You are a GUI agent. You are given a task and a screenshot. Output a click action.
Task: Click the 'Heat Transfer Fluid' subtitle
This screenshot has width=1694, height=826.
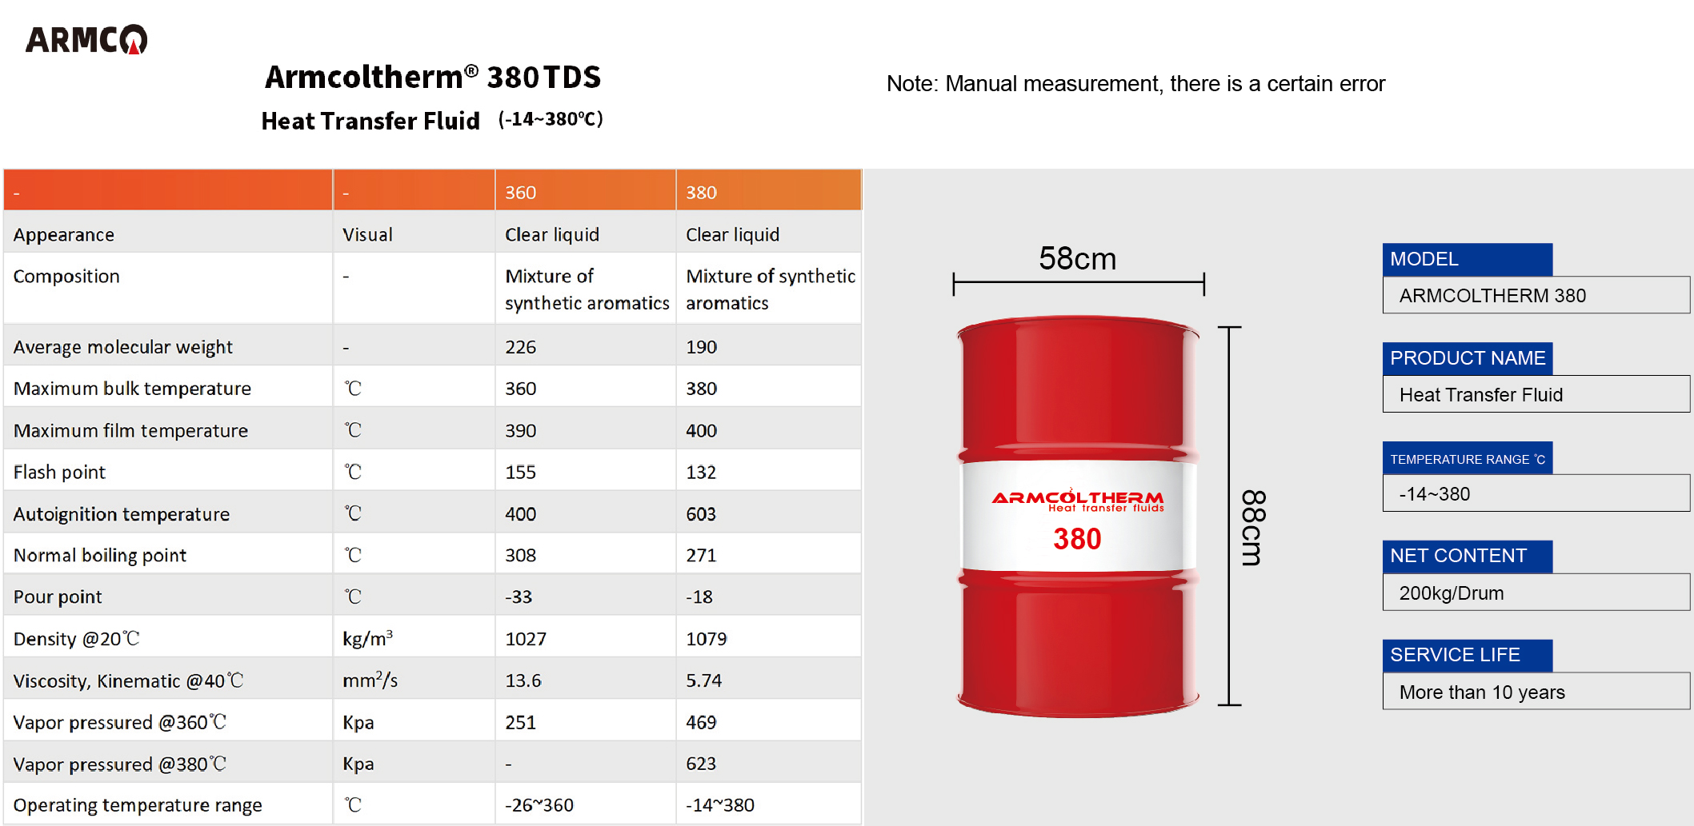click(x=370, y=121)
